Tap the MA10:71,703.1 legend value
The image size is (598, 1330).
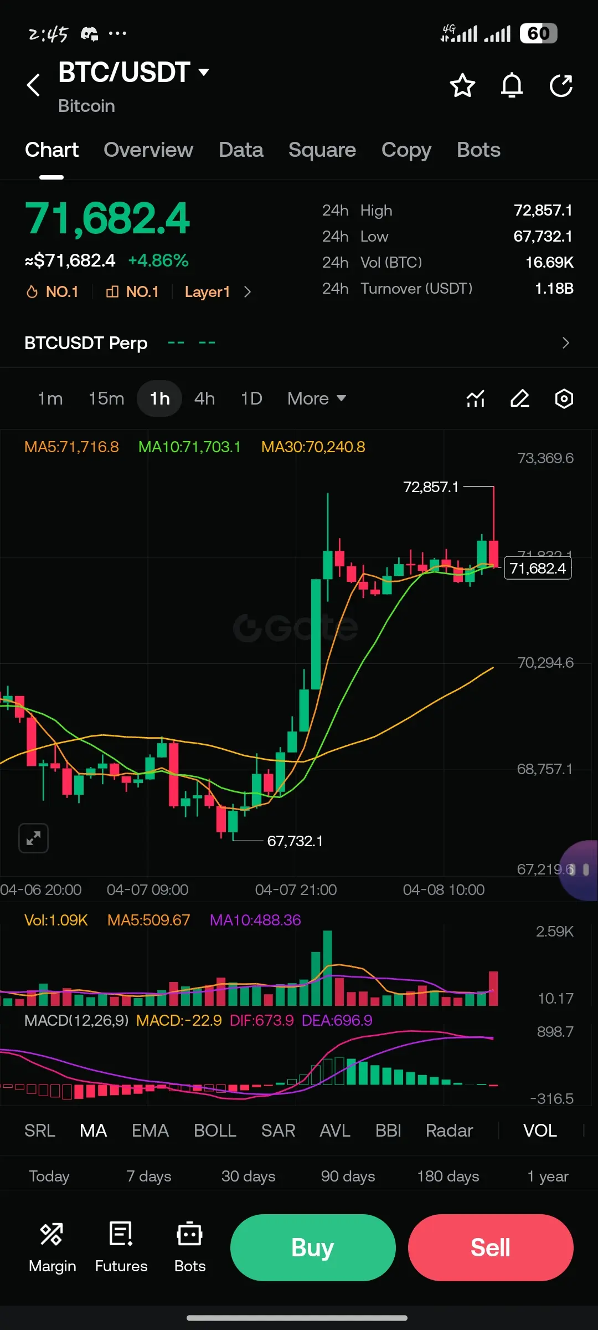(x=189, y=447)
